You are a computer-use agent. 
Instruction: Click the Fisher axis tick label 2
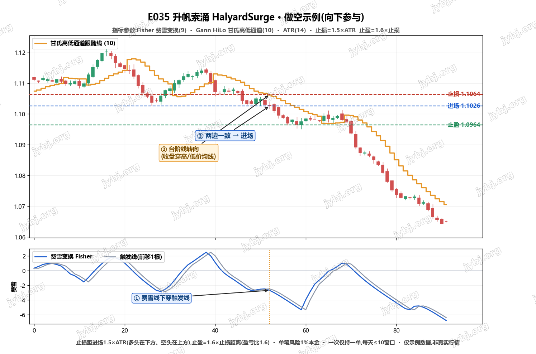[x=24, y=256]
